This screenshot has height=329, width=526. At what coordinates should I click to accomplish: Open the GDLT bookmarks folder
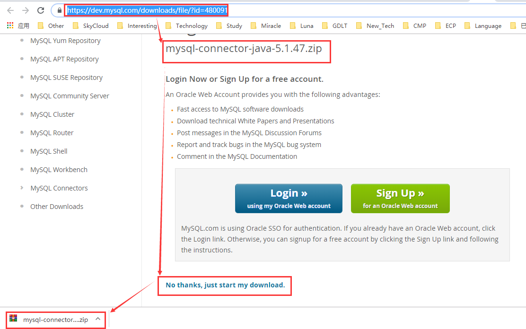334,26
